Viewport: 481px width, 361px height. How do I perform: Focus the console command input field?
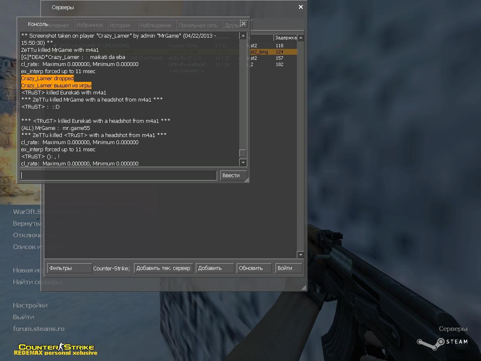(x=119, y=175)
